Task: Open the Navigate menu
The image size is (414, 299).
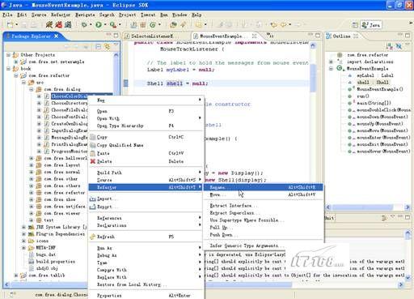Action: click(85, 15)
